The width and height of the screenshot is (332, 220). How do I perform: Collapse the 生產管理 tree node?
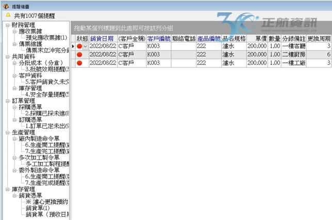[x=7, y=132]
